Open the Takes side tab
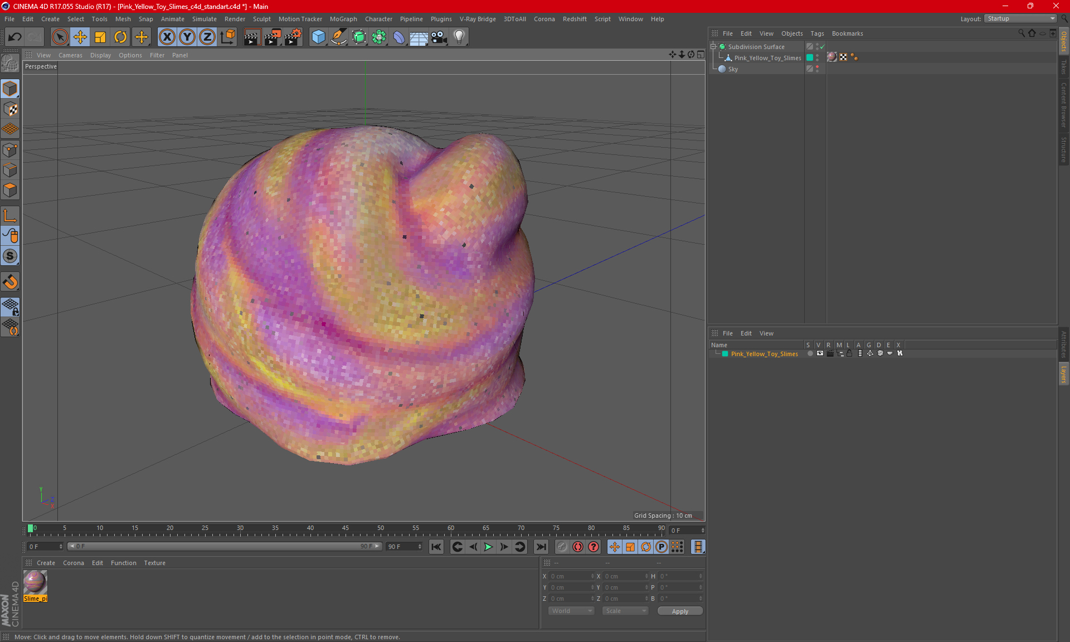Viewport: 1070px width, 642px height. [1063, 66]
